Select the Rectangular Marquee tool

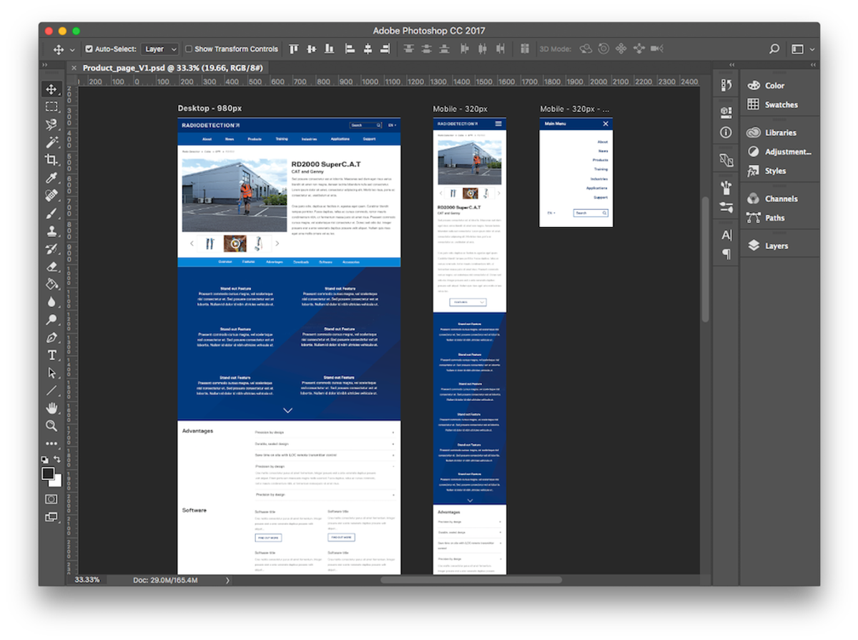(x=51, y=106)
